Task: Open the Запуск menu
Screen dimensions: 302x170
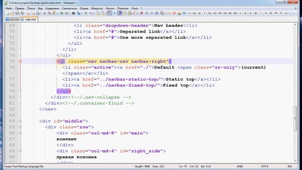Action: pyautogui.click(x=110, y=8)
